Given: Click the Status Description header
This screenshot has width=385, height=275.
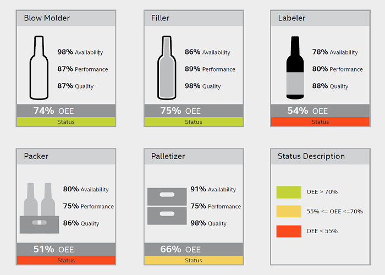Looking at the screenshot, I should [320, 156].
